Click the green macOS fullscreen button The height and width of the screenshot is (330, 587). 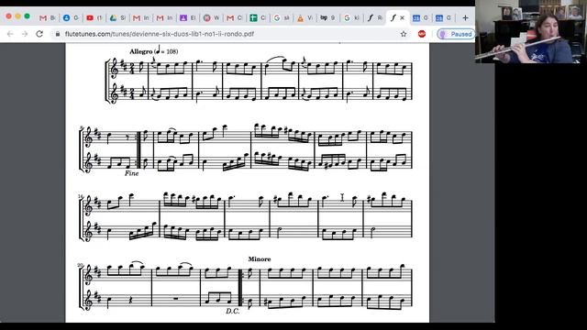pyautogui.click(x=27, y=16)
